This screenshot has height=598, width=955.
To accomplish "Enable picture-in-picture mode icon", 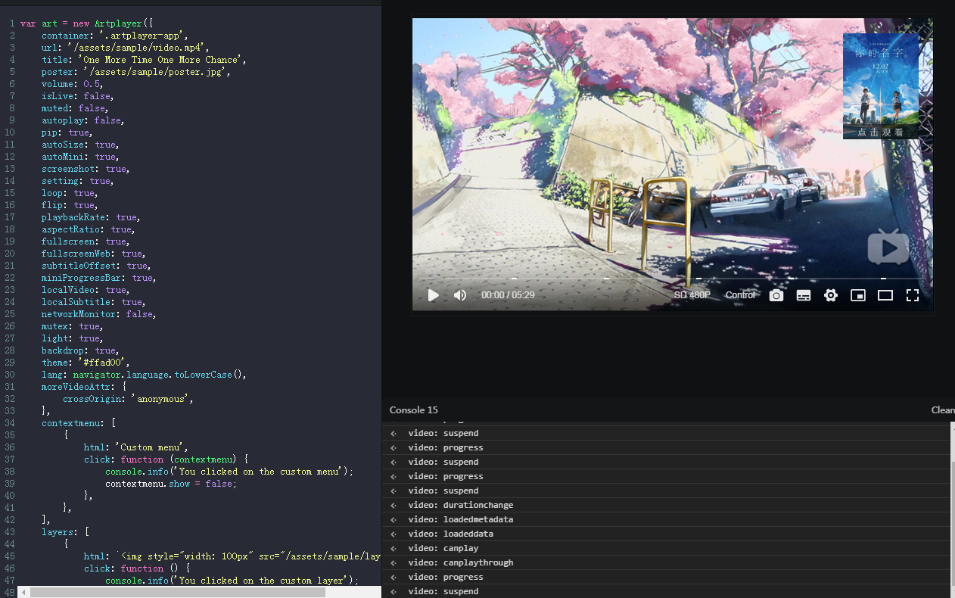I will pyautogui.click(x=858, y=295).
